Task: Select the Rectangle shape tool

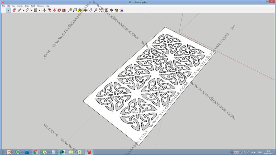Action: [x=36, y=10]
